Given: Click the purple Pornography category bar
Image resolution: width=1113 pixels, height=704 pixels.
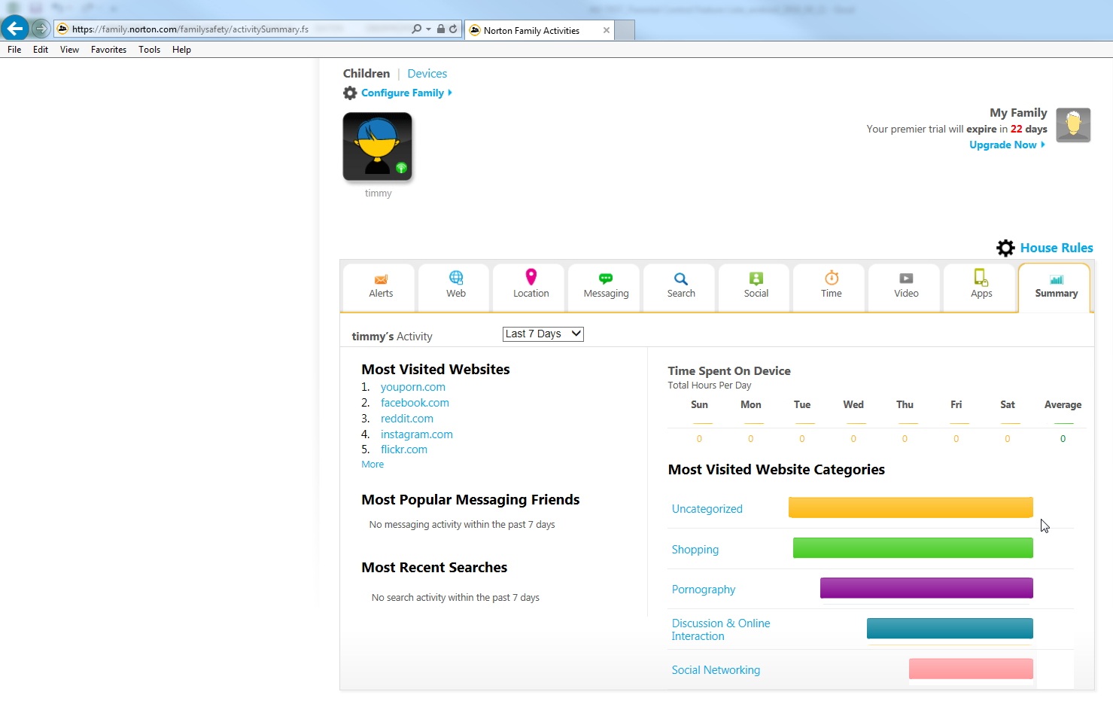Looking at the screenshot, I should click(x=926, y=588).
